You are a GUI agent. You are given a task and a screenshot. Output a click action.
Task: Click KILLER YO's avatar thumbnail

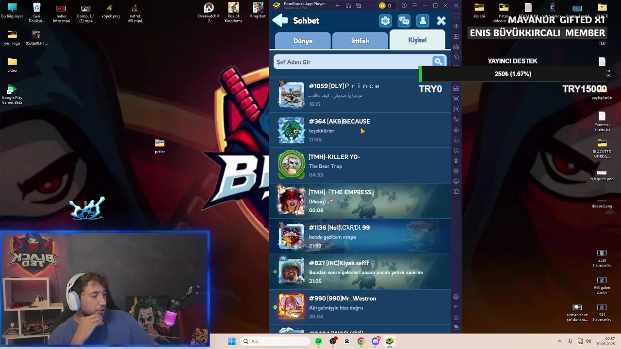(x=291, y=165)
